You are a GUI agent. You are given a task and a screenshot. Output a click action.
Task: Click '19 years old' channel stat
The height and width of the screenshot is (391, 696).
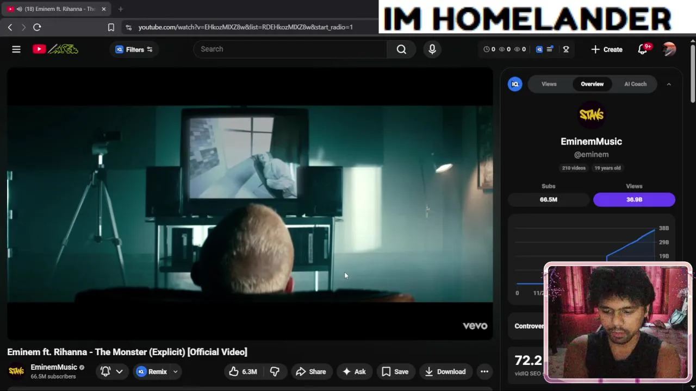(x=607, y=168)
